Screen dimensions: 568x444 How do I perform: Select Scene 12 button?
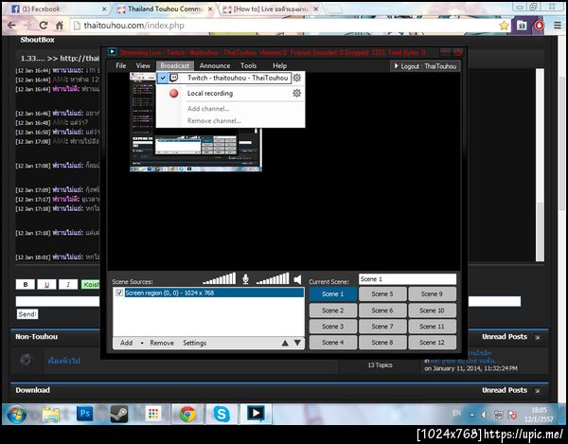[x=432, y=343]
